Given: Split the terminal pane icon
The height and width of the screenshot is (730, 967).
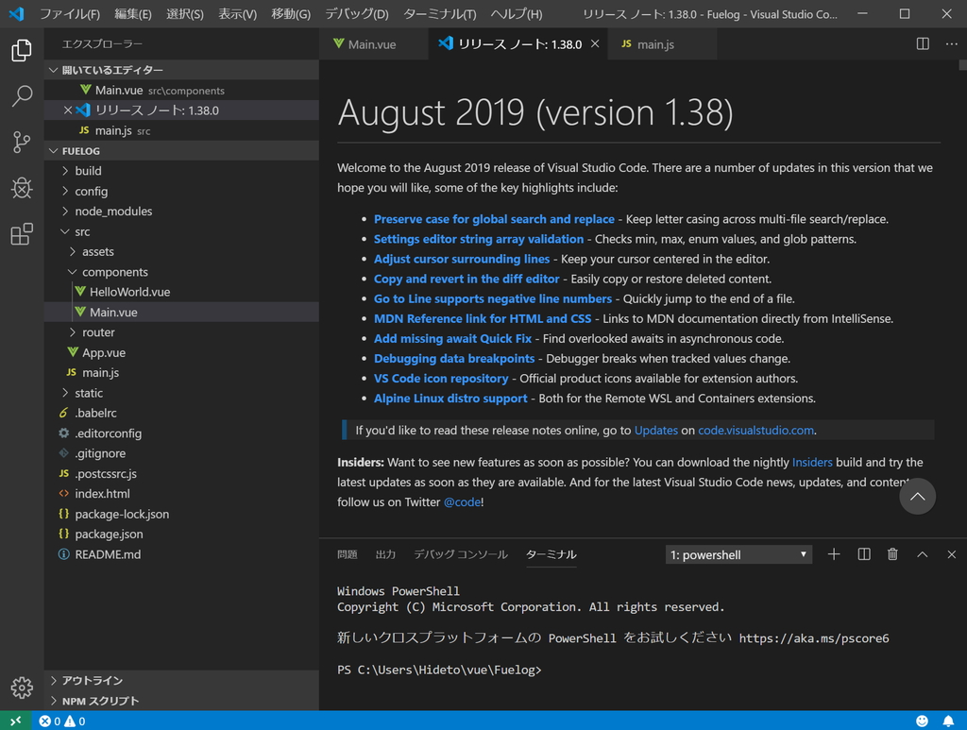Looking at the screenshot, I should point(863,554).
